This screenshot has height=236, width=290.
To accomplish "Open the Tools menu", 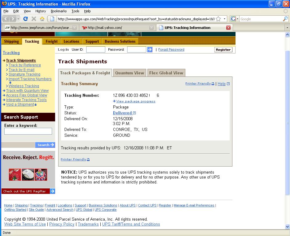I will coord(75,11).
